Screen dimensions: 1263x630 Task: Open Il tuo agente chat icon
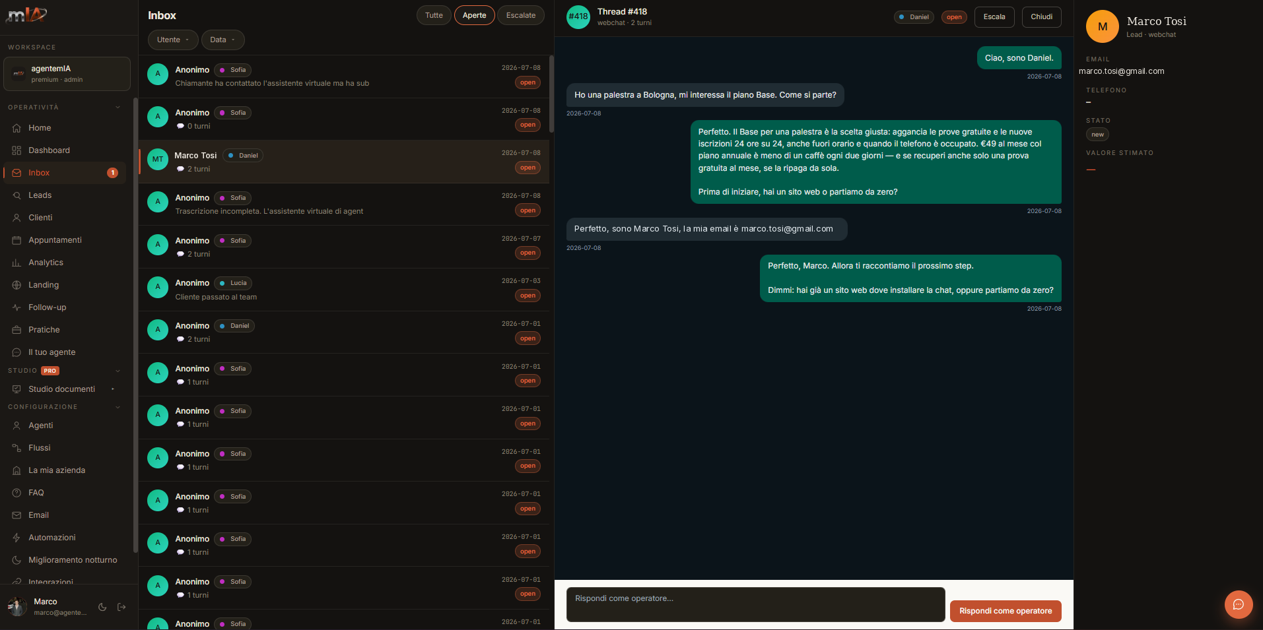[x=17, y=352]
